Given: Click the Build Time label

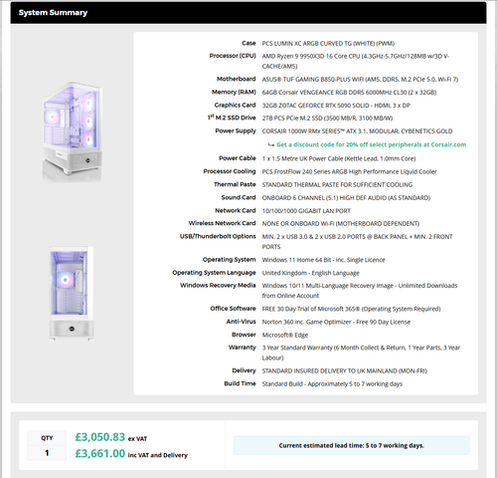Looking at the screenshot, I should 240,383.
